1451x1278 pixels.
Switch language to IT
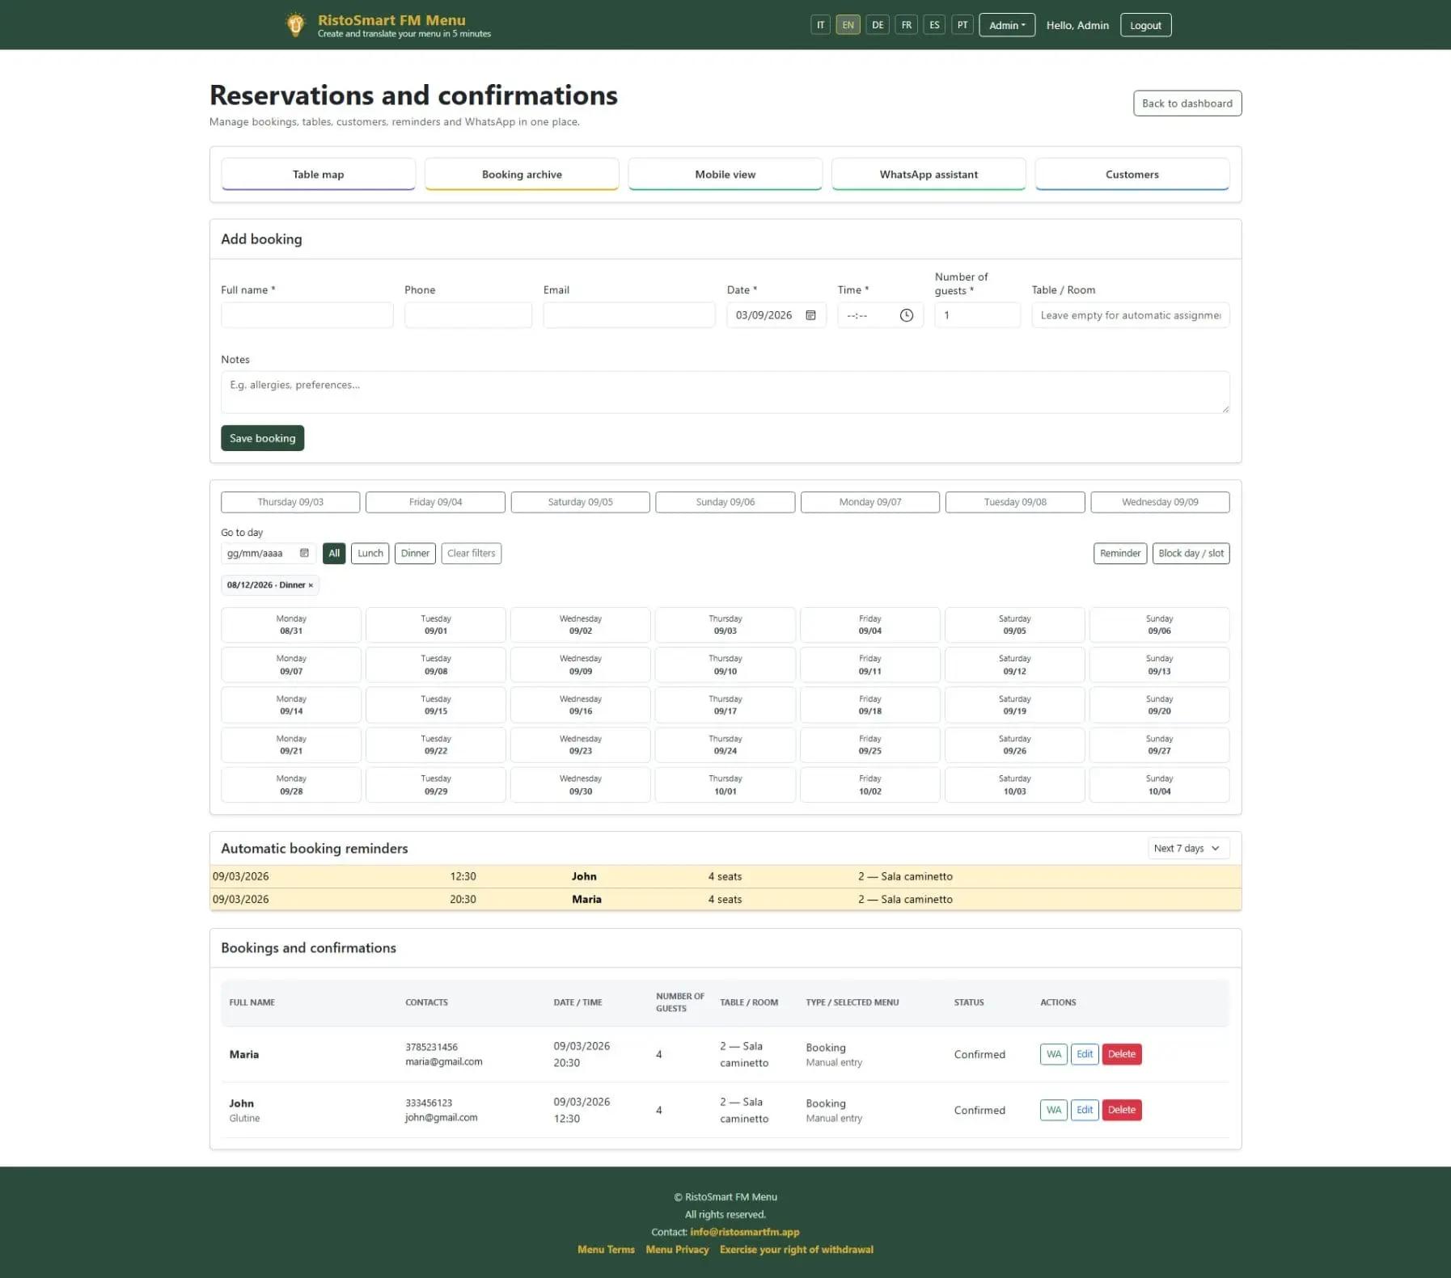tap(820, 25)
